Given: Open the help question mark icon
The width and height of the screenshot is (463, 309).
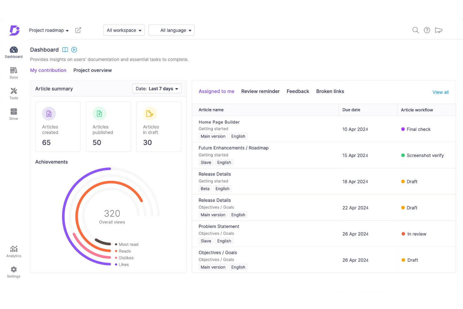Looking at the screenshot, I should point(427,30).
